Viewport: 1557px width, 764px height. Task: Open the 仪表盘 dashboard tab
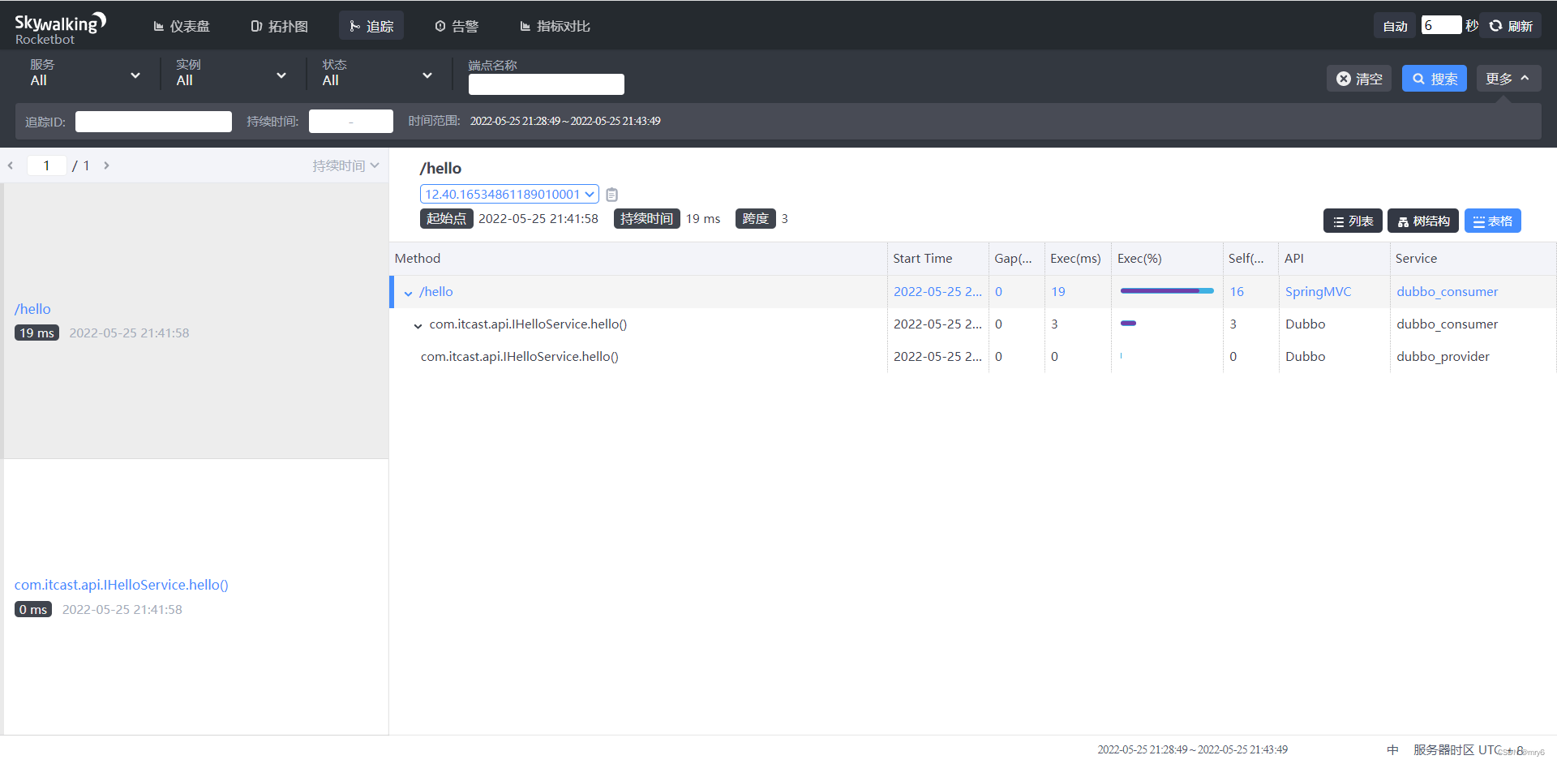(182, 26)
